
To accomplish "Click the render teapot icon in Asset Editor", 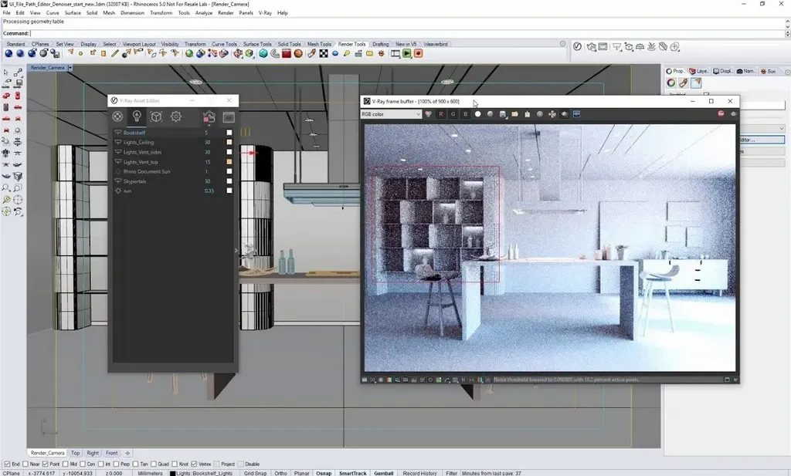I will tap(209, 116).
